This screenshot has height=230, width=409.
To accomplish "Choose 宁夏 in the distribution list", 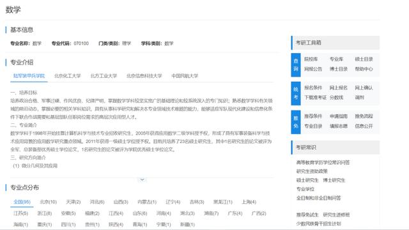I will [x=164, y=224].
